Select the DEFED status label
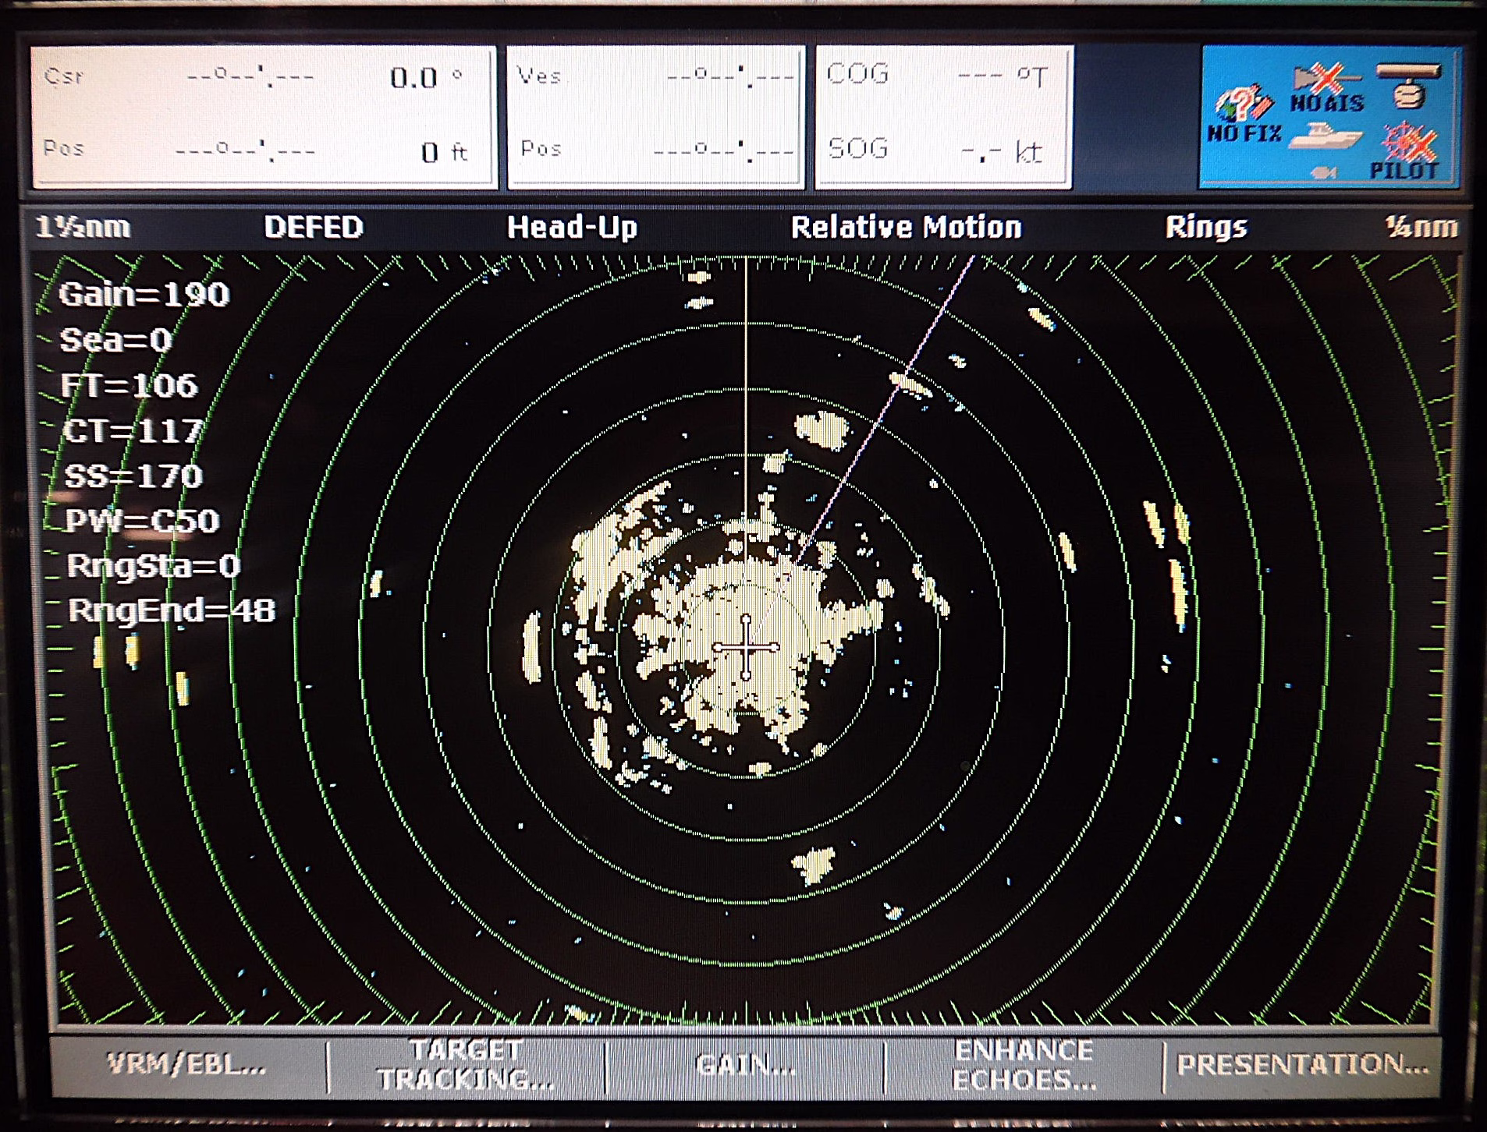Screen dimensions: 1487x1132 [314, 228]
